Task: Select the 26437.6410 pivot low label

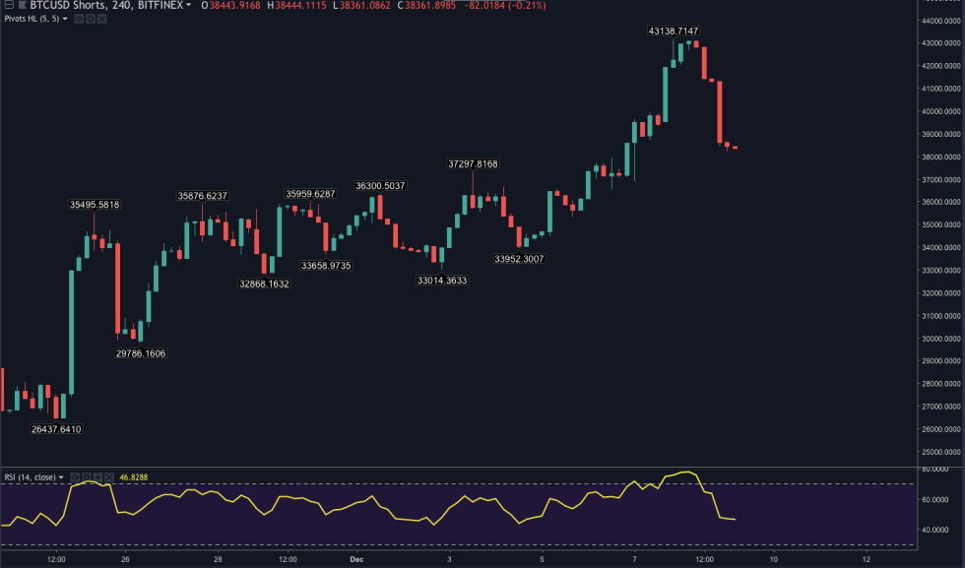Action: tap(56, 429)
